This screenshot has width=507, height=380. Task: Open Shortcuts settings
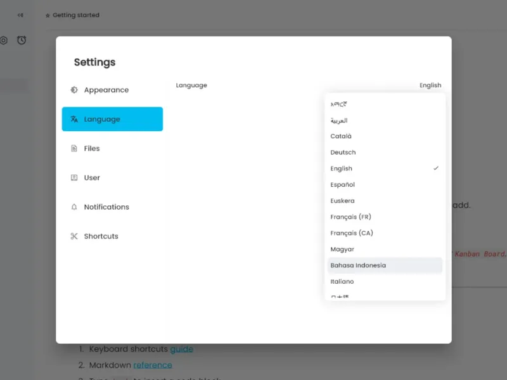pyautogui.click(x=112, y=236)
